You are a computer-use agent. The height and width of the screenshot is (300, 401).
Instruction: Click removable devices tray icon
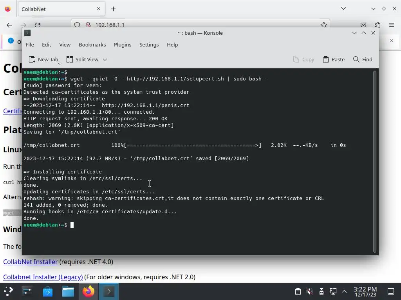pos(322,291)
